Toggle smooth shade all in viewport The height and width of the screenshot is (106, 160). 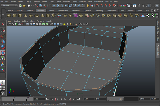[55, 24]
